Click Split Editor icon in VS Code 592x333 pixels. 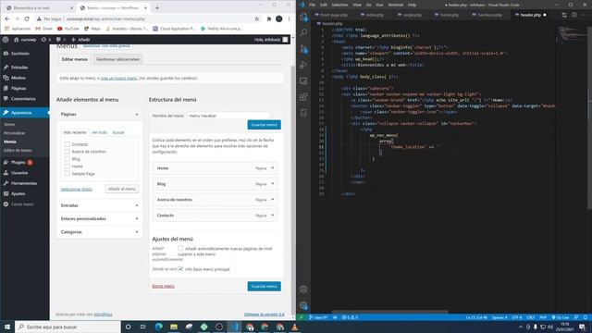click(573, 15)
